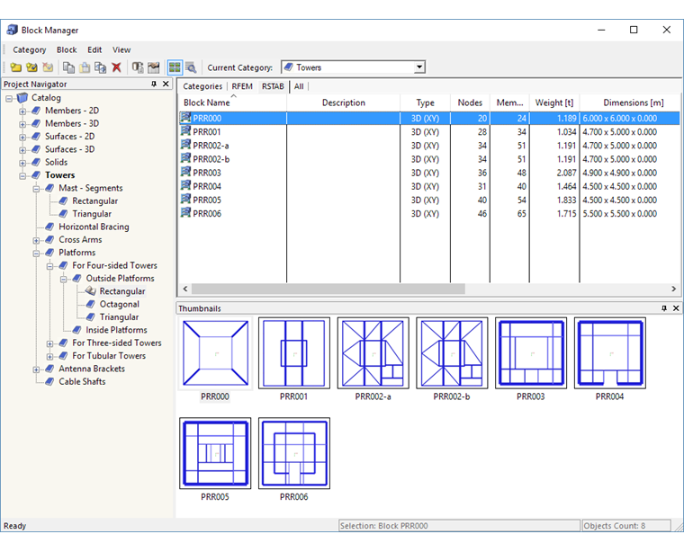The width and height of the screenshot is (684, 552).
Task: Click the Catalog root icon in navigator
Action: pos(22,98)
